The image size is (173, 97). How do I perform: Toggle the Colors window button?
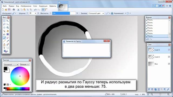tap(163, 6)
